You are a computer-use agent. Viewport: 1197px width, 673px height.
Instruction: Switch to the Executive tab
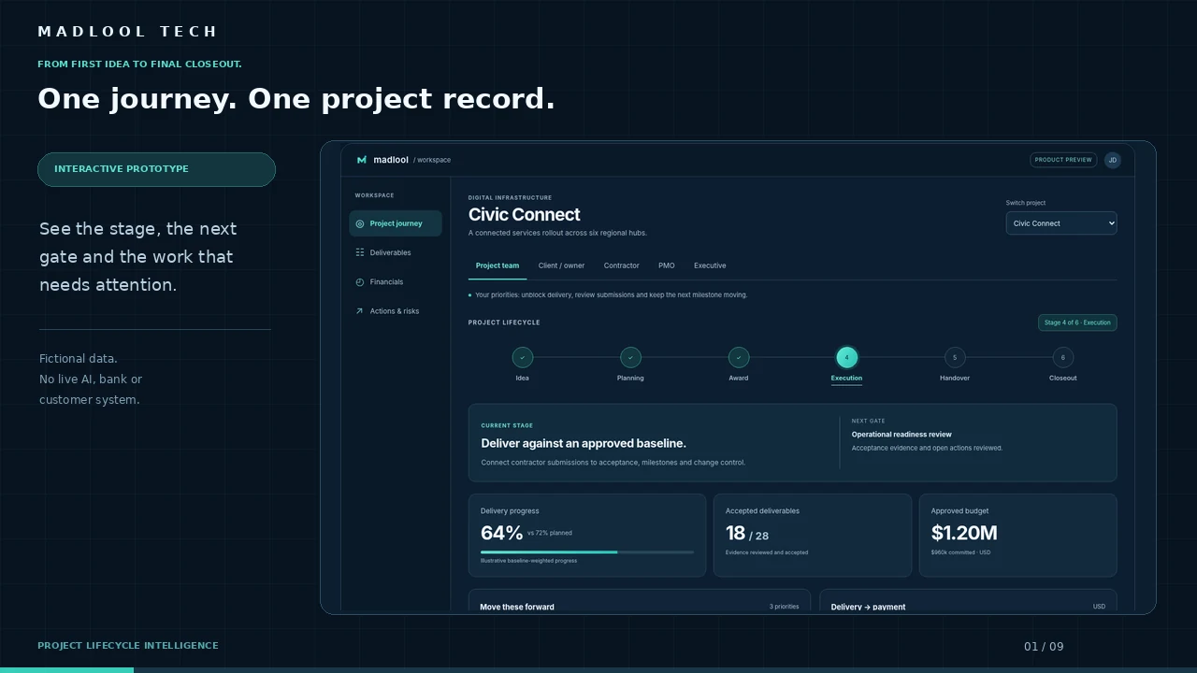(x=710, y=265)
